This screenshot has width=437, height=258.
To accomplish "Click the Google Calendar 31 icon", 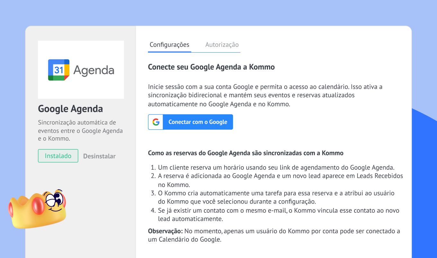I will [59, 70].
